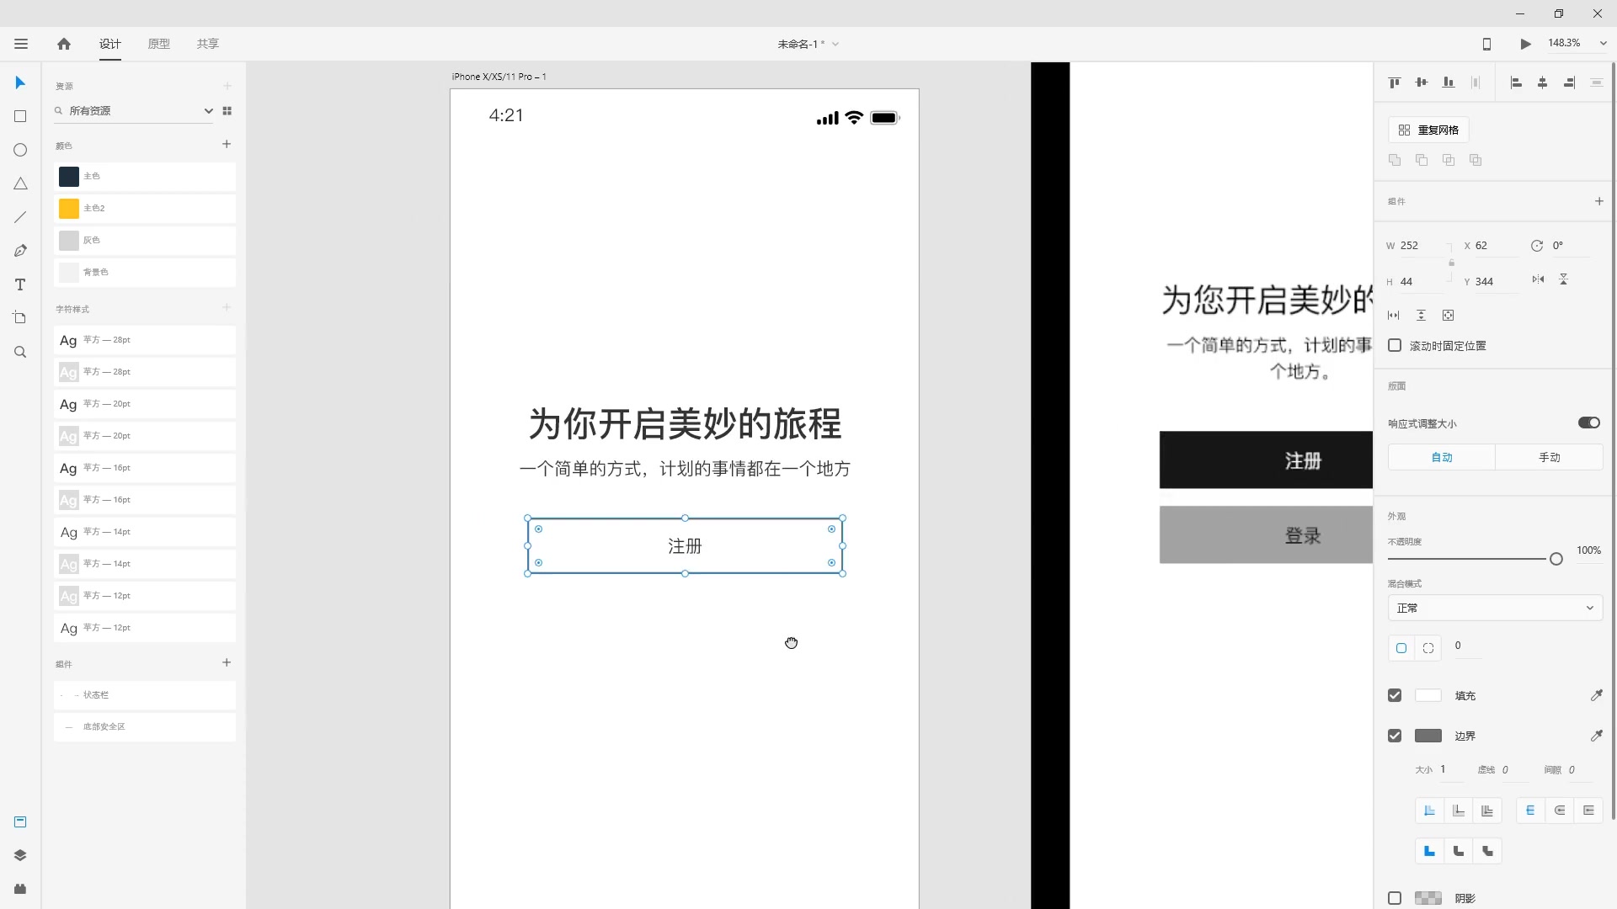Align selection to vertical middle

pos(1422,82)
